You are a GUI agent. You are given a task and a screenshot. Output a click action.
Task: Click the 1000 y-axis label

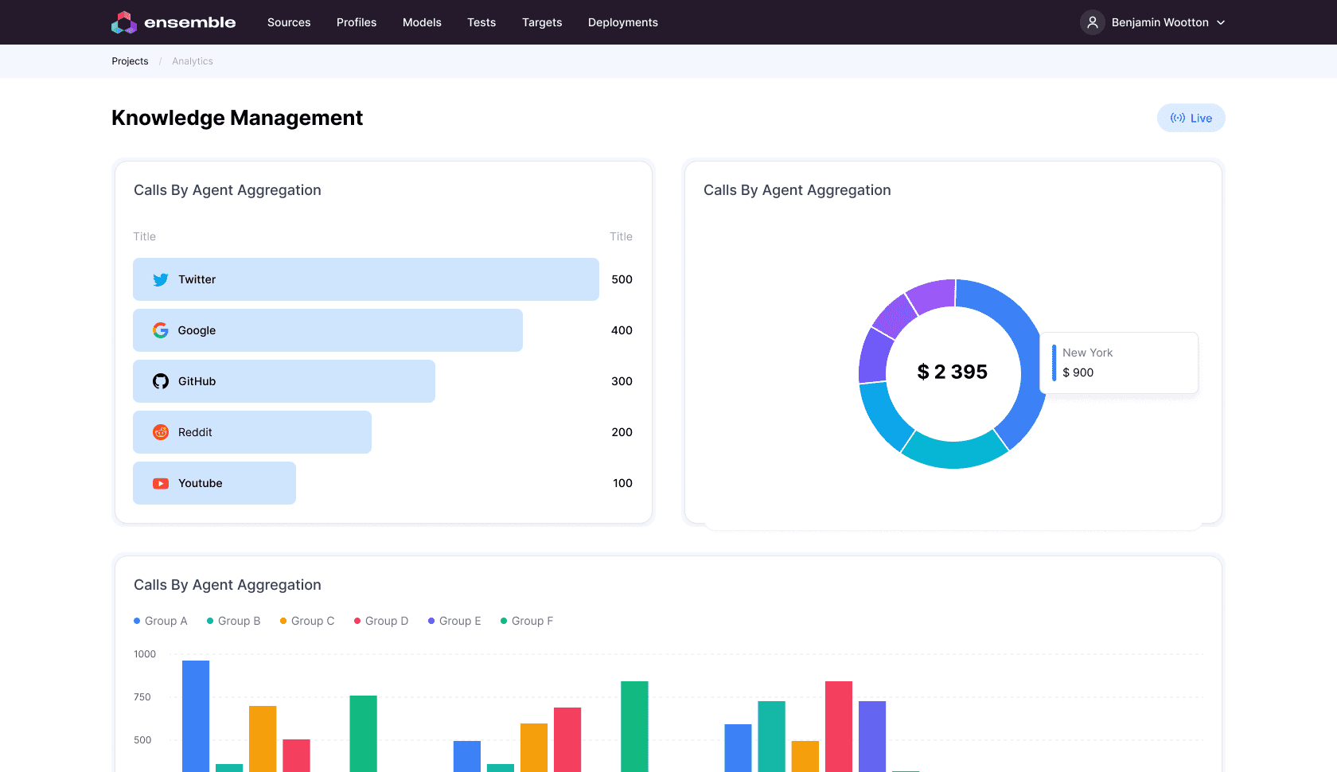tap(145, 654)
